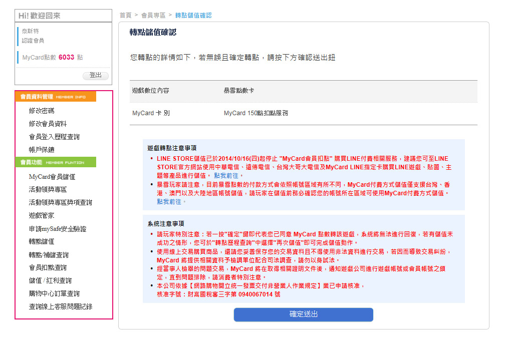Select 活動領獎專區 menu item
The height and width of the screenshot is (337, 509).
(48, 189)
